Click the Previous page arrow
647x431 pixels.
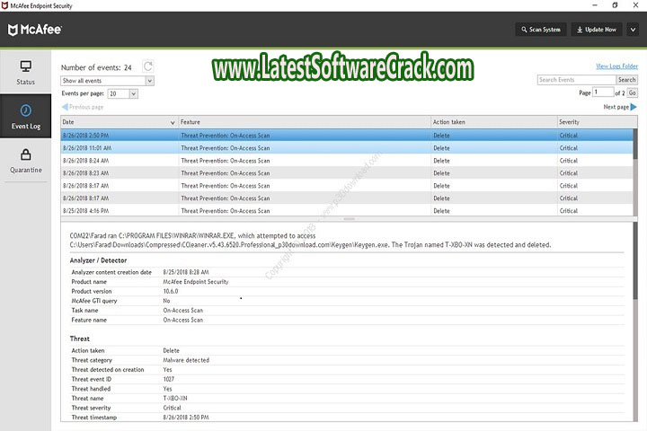point(65,107)
